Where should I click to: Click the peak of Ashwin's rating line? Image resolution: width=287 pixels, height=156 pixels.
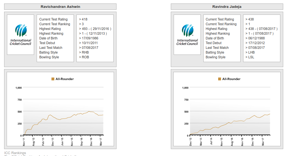click(x=89, y=111)
